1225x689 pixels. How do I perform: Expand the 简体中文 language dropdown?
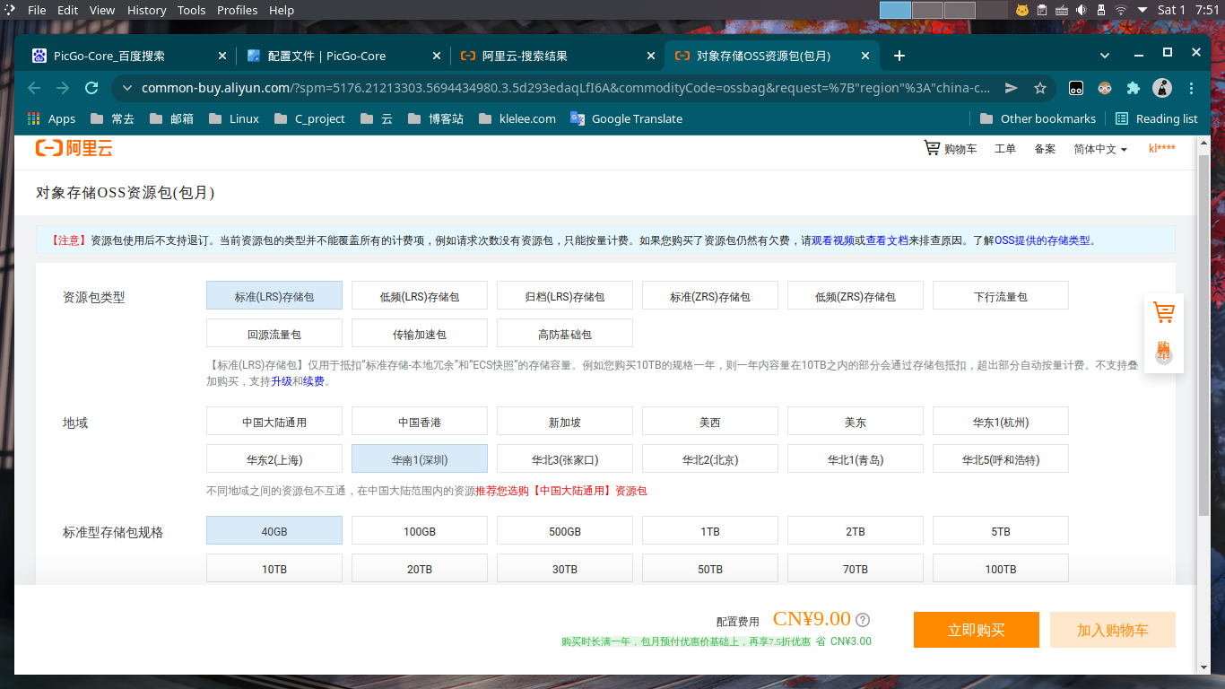click(x=1100, y=148)
